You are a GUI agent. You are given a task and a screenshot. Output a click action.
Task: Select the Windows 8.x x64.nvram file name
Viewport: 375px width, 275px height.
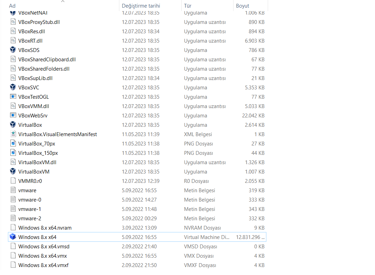(45, 228)
